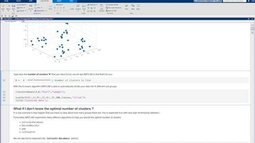Click the 3D scatter plot output
The height and width of the screenshot is (143, 255).
(63, 43)
